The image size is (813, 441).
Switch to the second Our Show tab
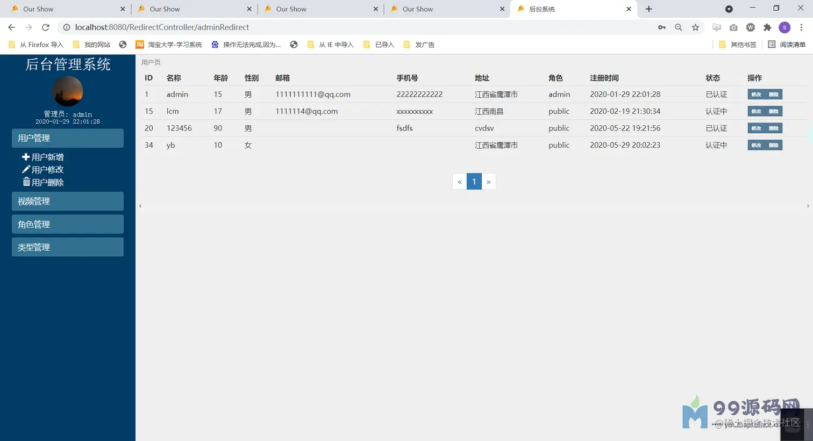click(x=194, y=9)
